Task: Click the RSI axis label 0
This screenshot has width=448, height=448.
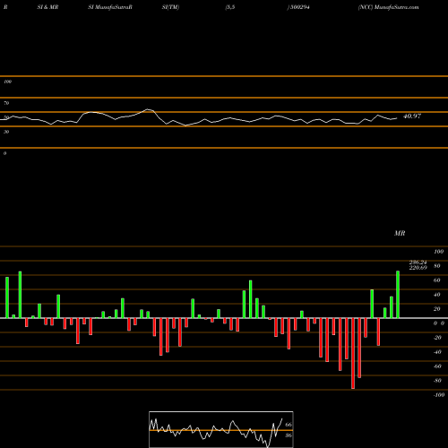Action: pyautogui.click(x=4, y=153)
